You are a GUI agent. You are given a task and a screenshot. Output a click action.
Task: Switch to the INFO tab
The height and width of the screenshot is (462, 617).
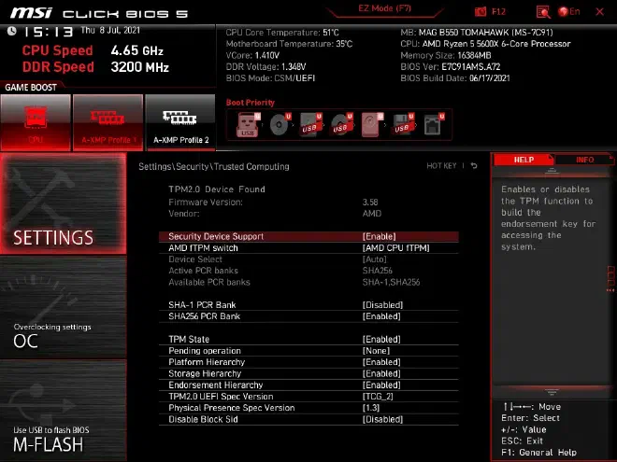coord(584,160)
